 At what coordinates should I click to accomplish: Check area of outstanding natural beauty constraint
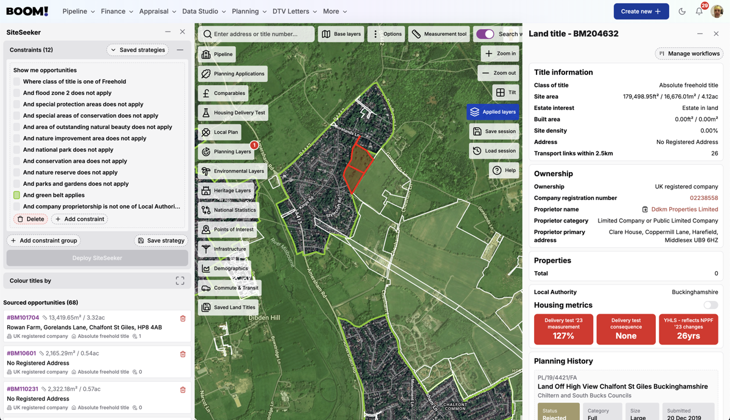coord(16,127)
